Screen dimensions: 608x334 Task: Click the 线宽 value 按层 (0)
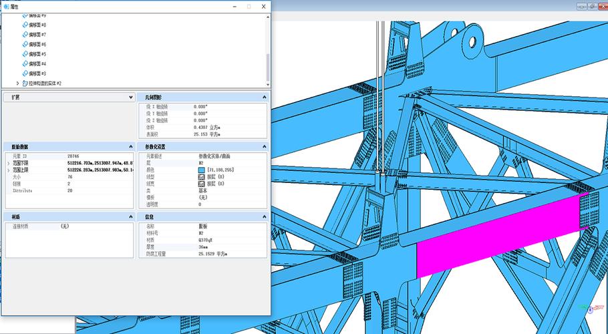[x=216, y=184]
